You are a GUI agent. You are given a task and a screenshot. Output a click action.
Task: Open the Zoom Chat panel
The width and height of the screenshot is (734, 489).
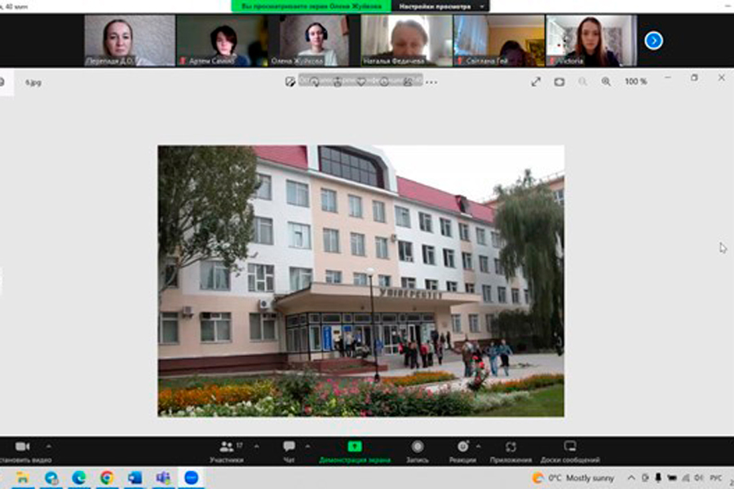click(289, 451)
